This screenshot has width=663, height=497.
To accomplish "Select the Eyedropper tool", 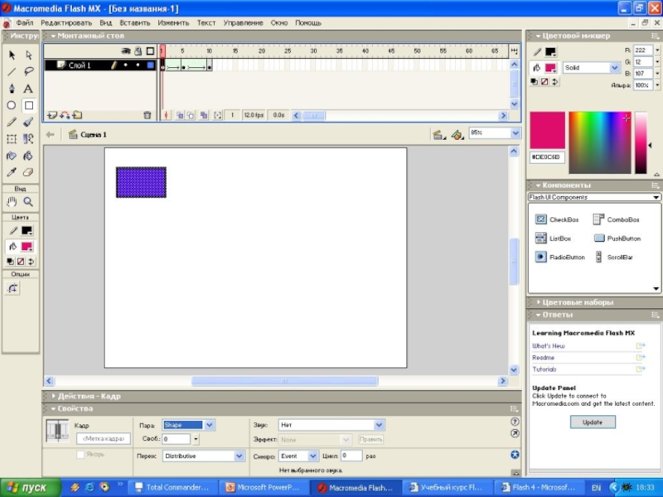I will 12,172.
